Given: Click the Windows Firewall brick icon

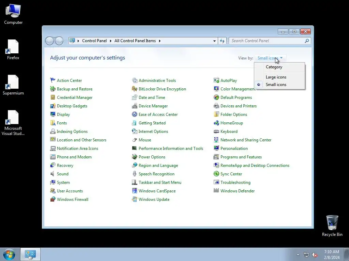Looking at the screenshot, I should tap(53, 199).
